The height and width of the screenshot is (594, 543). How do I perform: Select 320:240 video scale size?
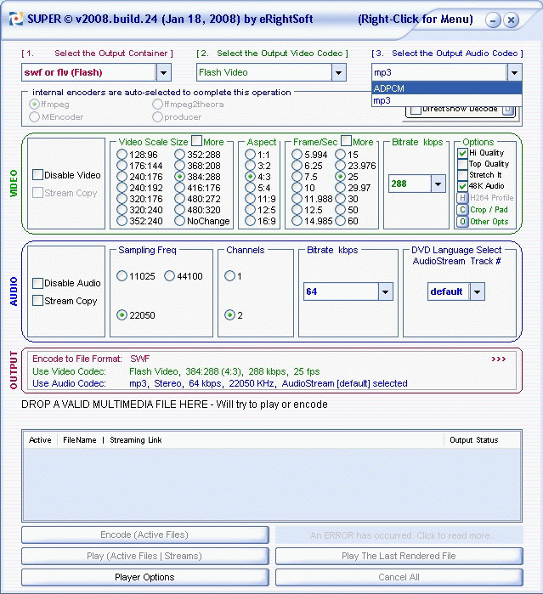point(122,210)
